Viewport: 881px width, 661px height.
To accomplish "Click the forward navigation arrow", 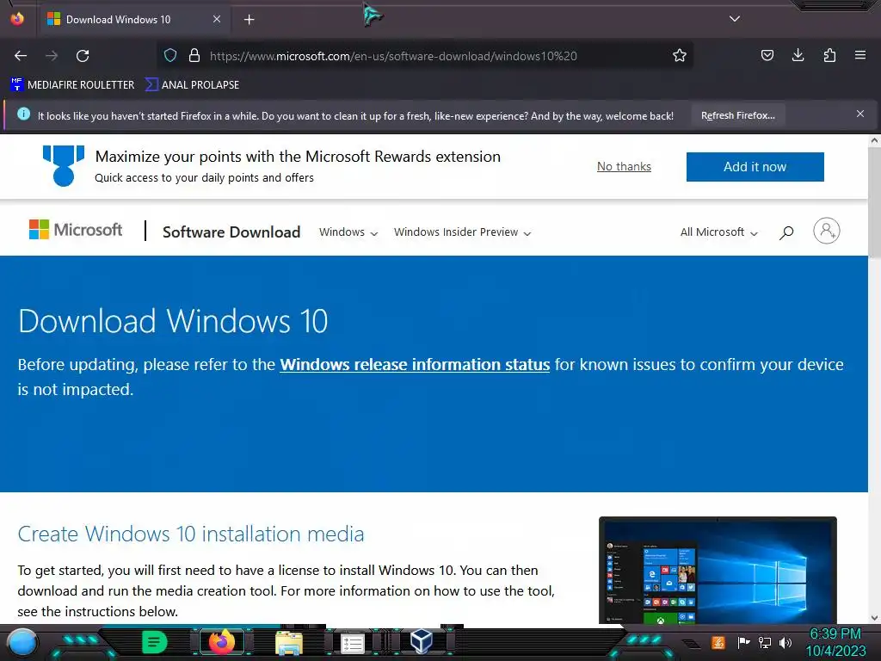I will 52,56.
